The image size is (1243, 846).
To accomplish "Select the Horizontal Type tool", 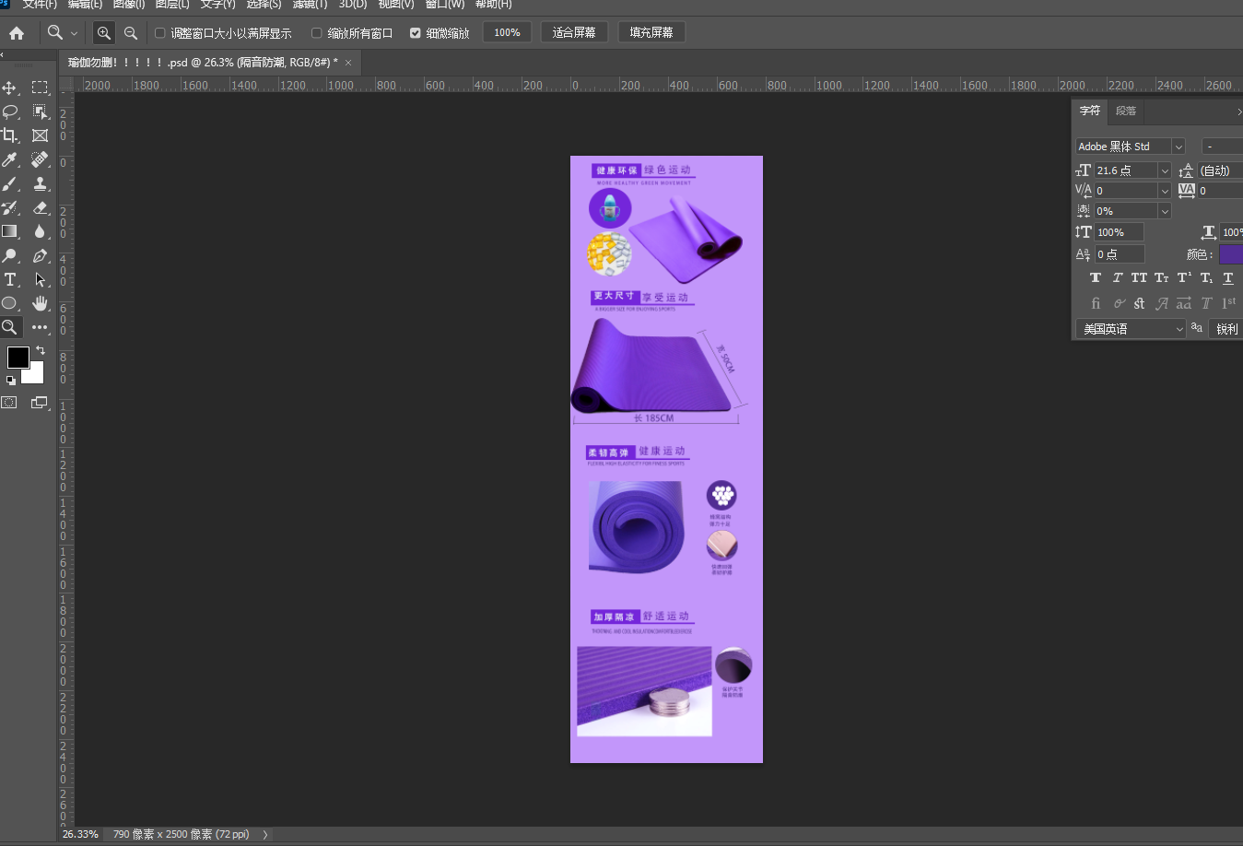I will pyautogui.click(x=10, y=279).
